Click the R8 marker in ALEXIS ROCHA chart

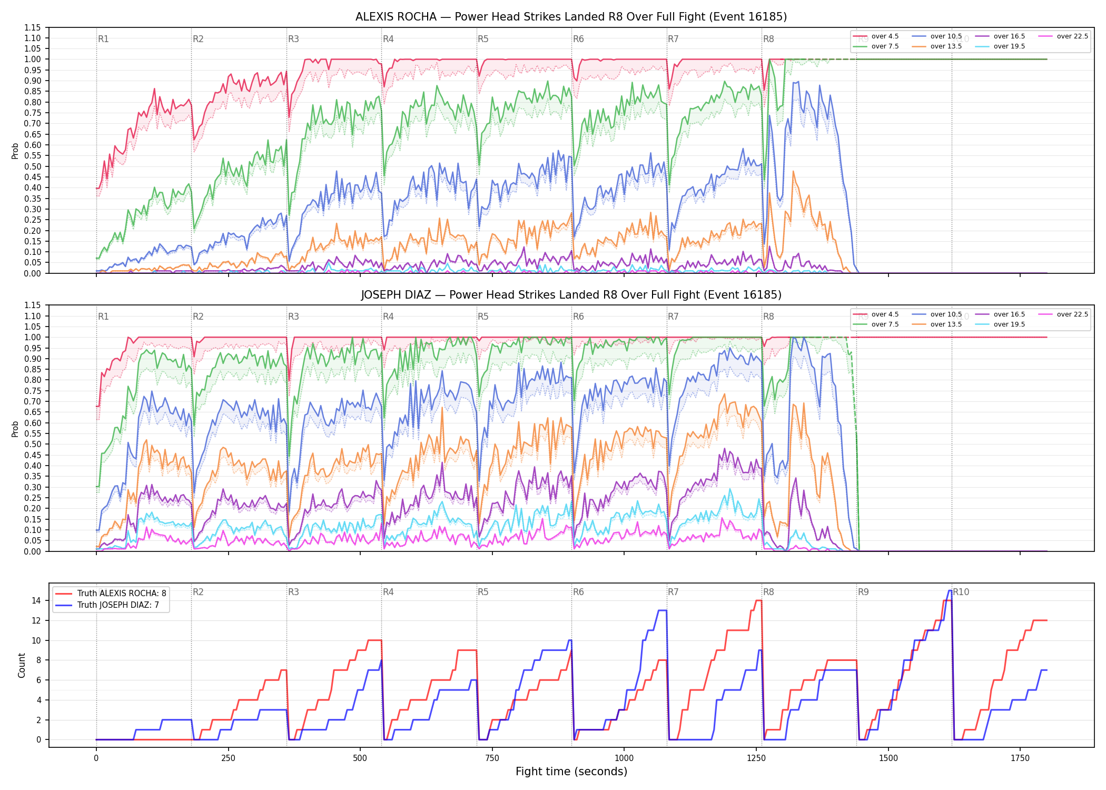(x=768, y=39)
